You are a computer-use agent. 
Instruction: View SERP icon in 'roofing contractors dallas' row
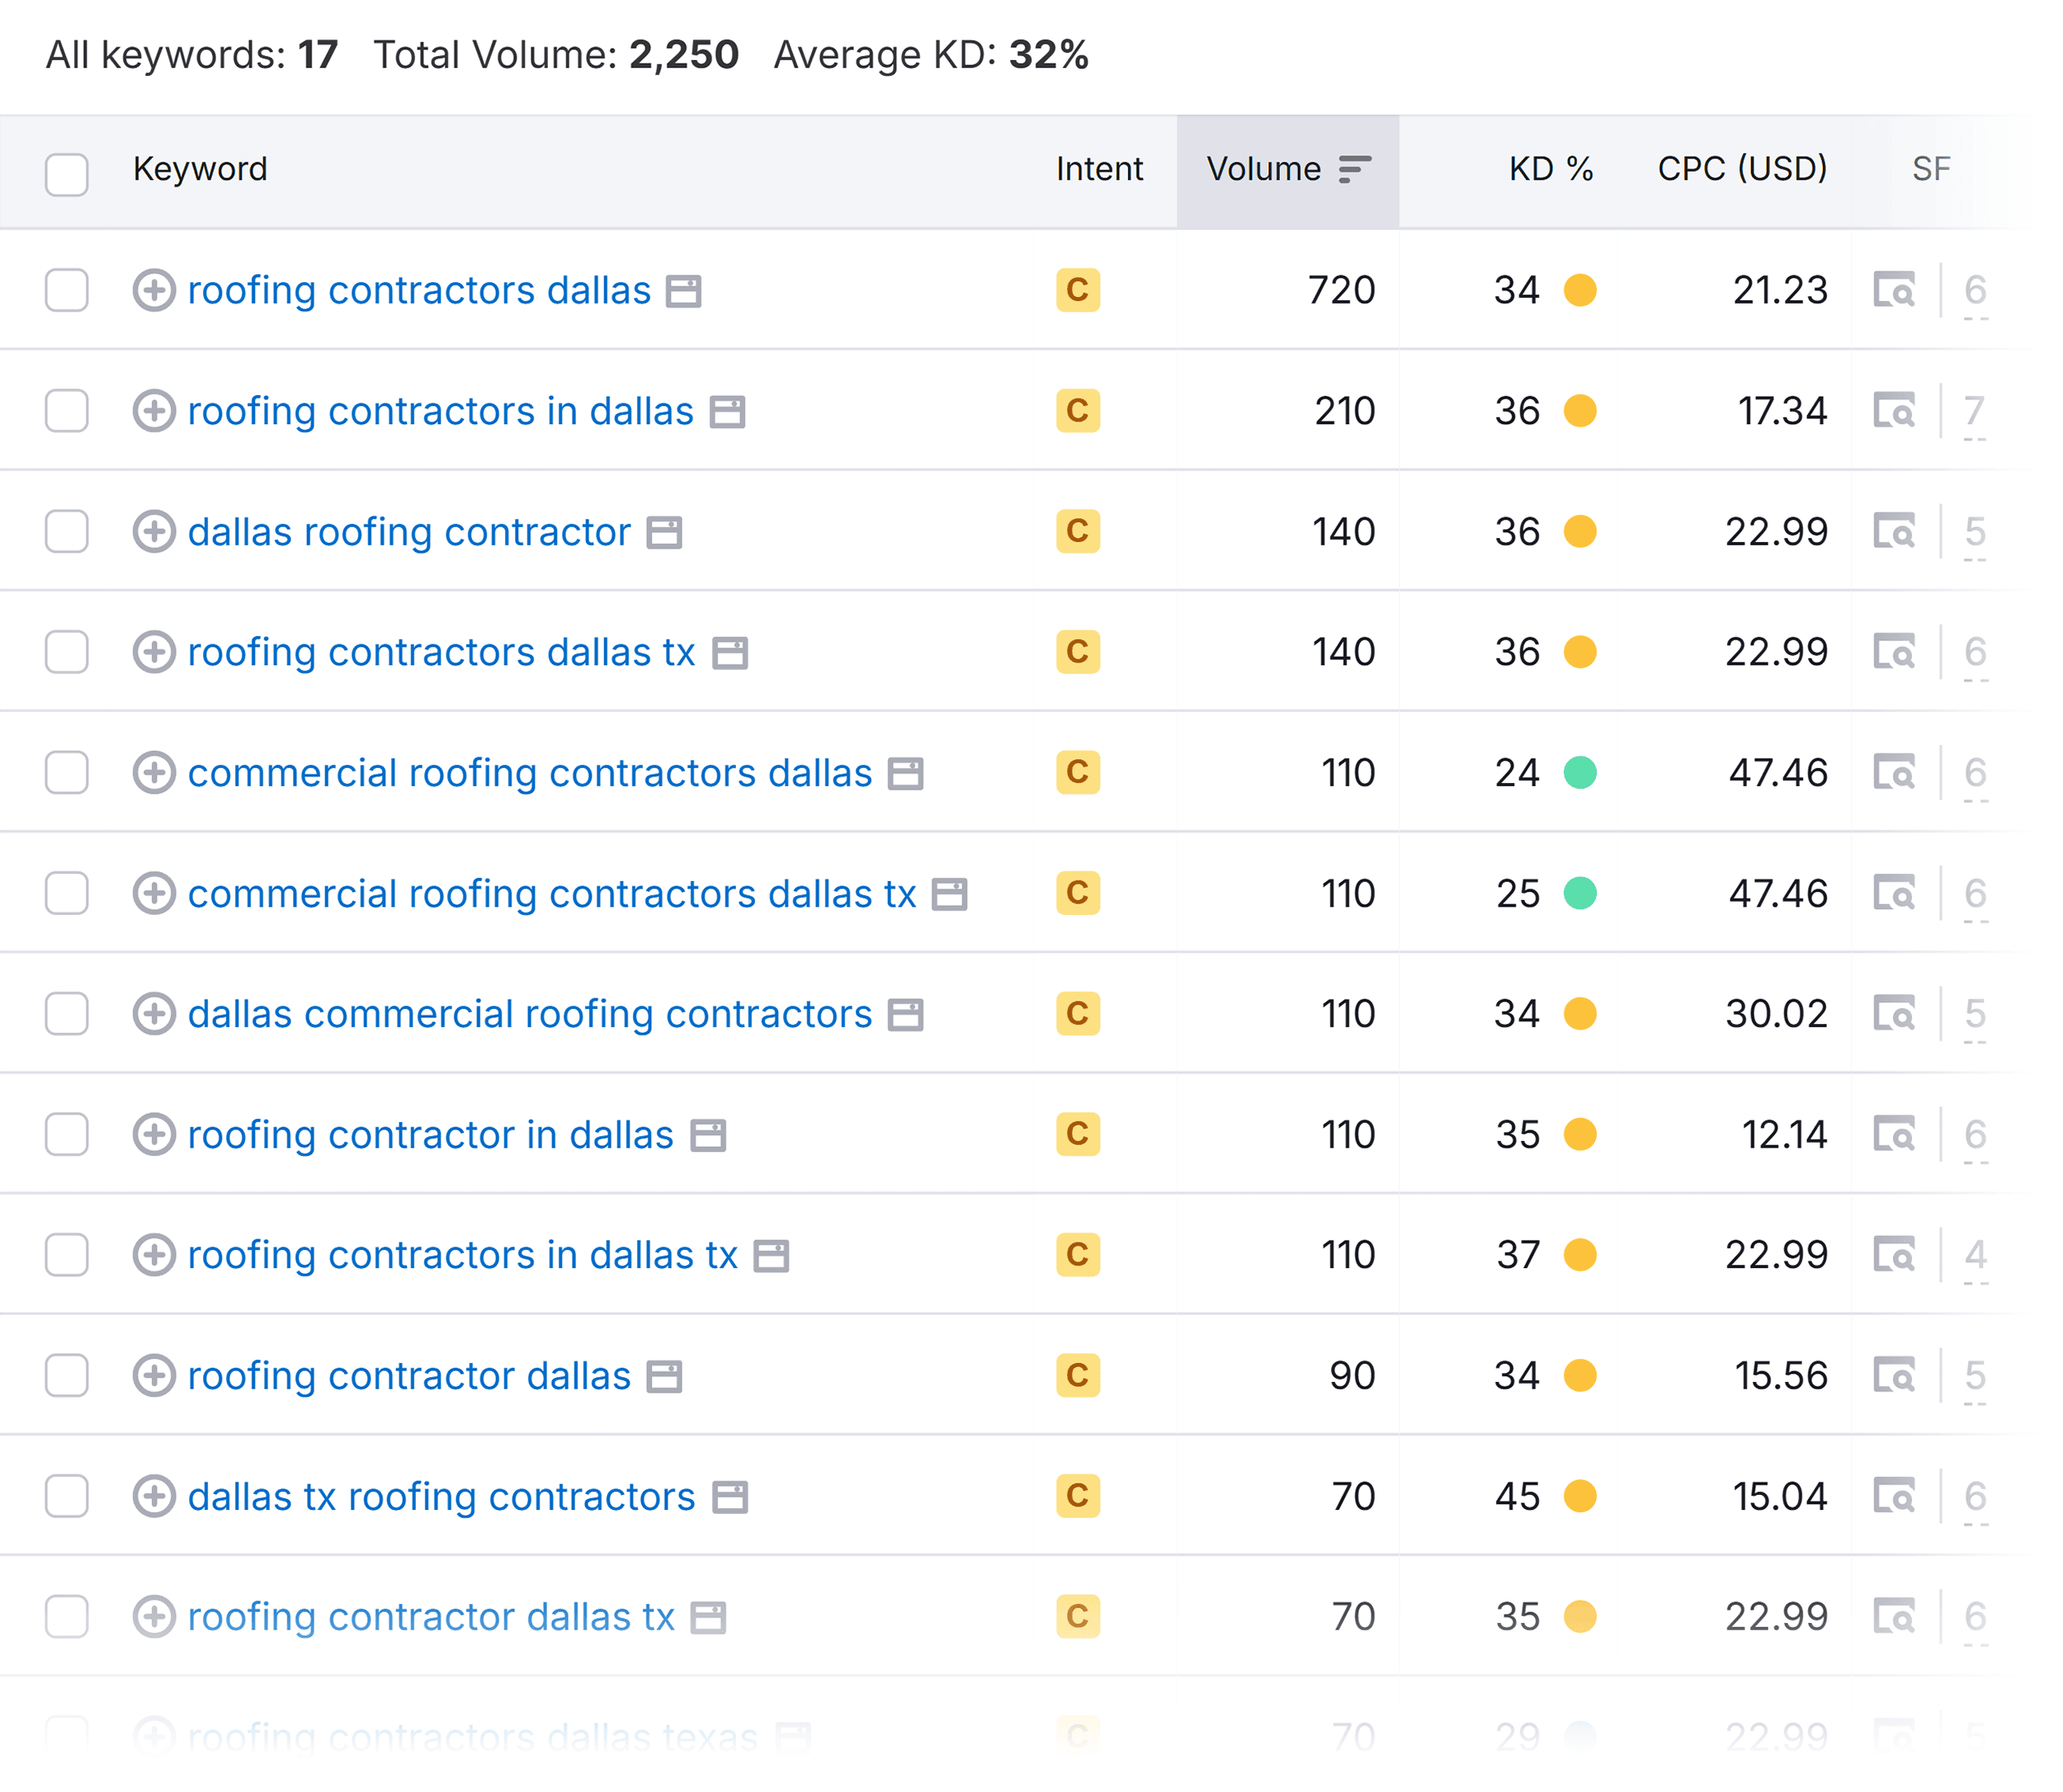pyautogui.click(x=1894, y=290)
